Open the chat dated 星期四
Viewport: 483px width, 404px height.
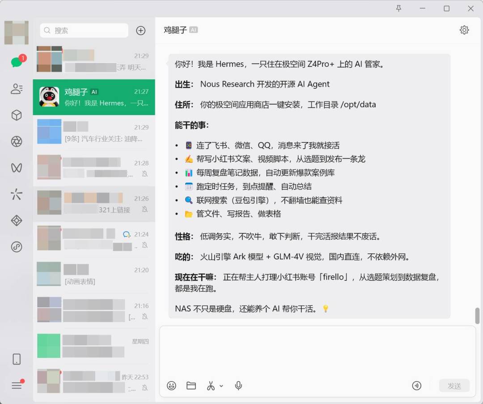click(94, 347)
